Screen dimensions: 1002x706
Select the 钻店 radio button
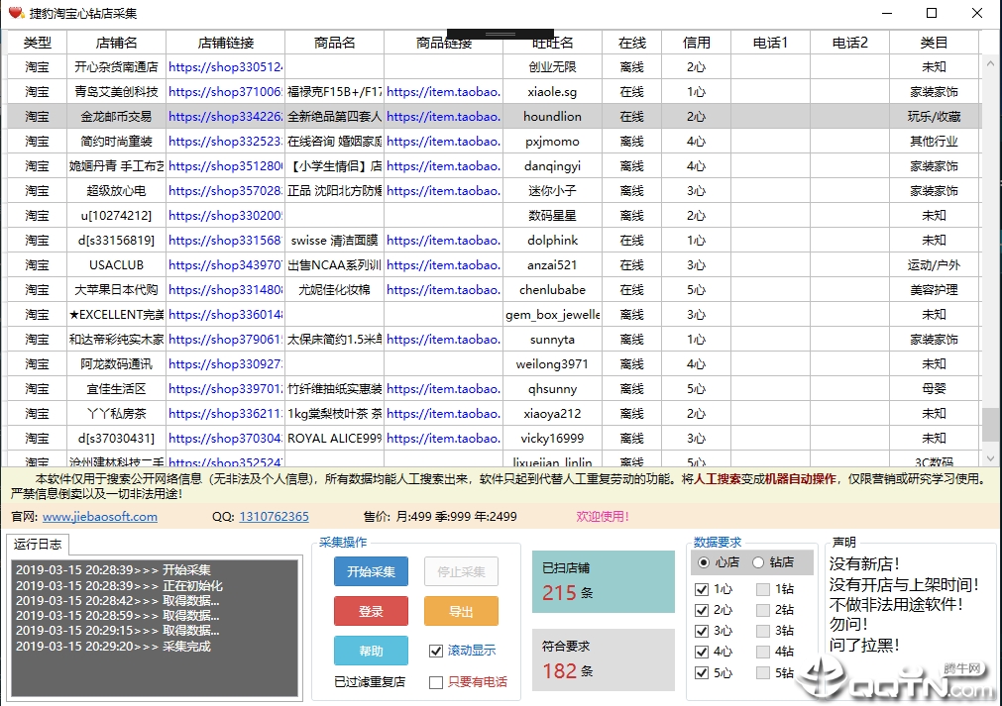tap(758, 562)
